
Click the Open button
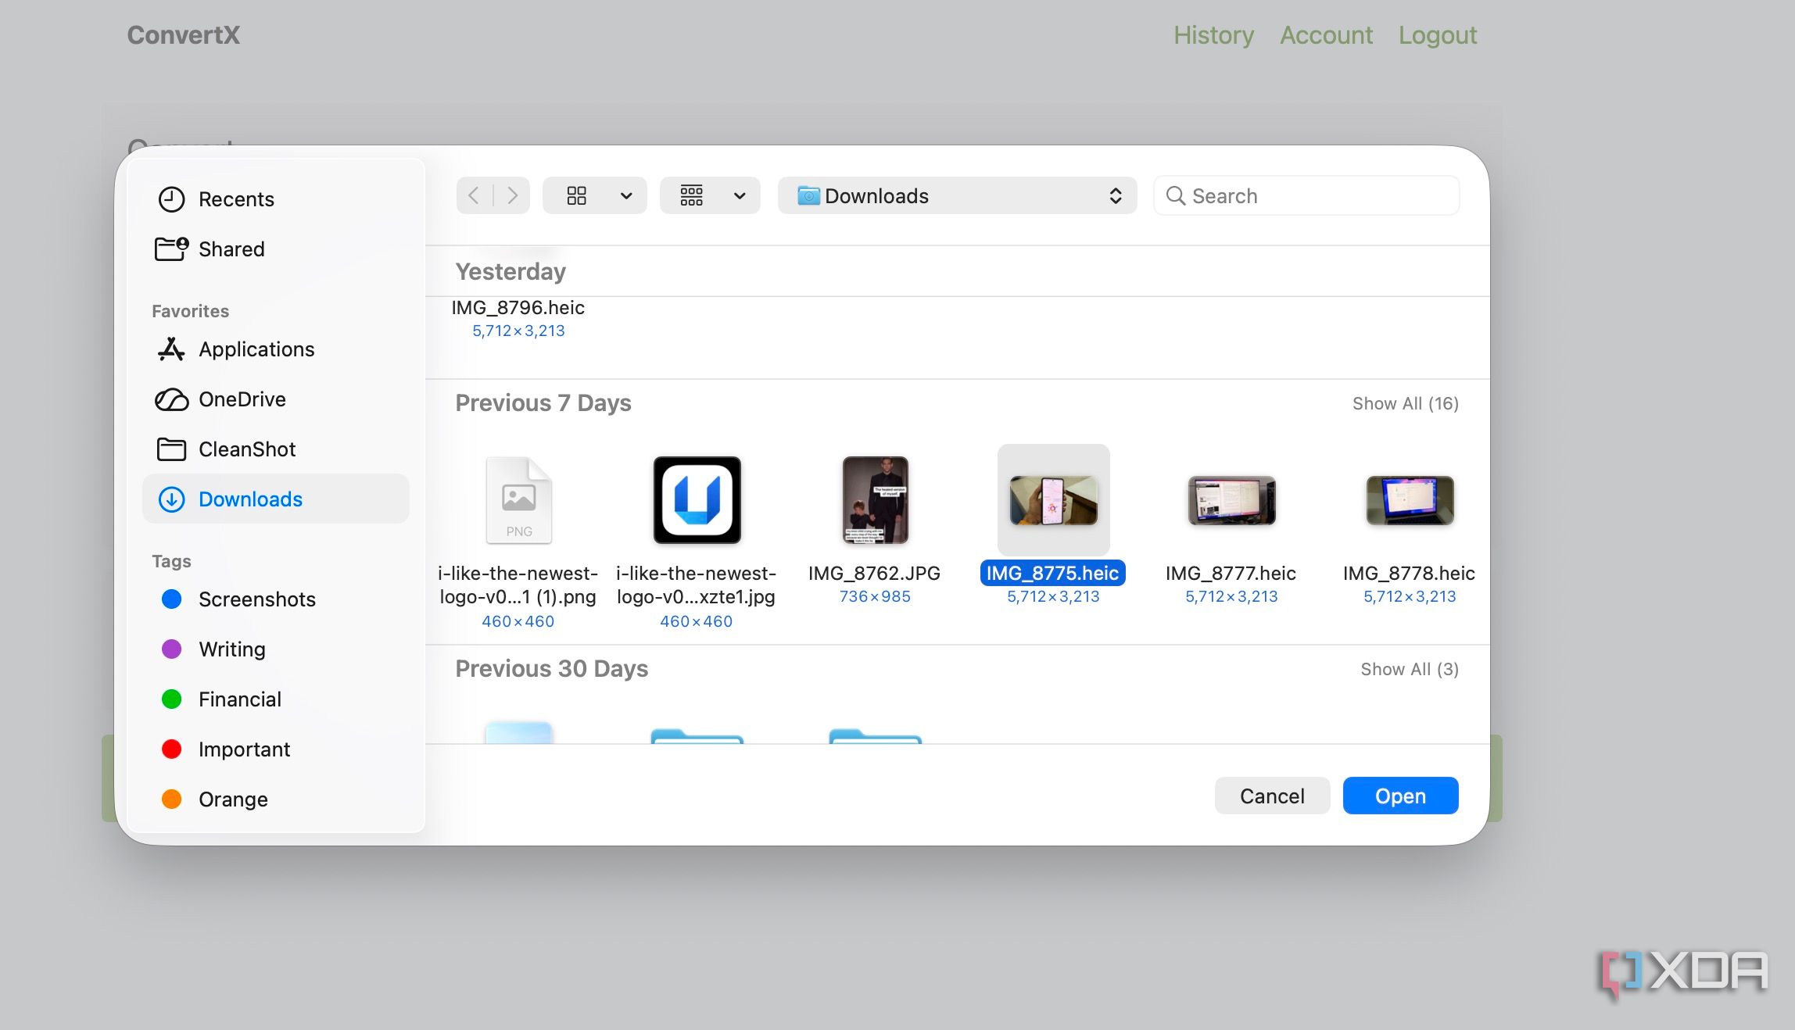1400,796
